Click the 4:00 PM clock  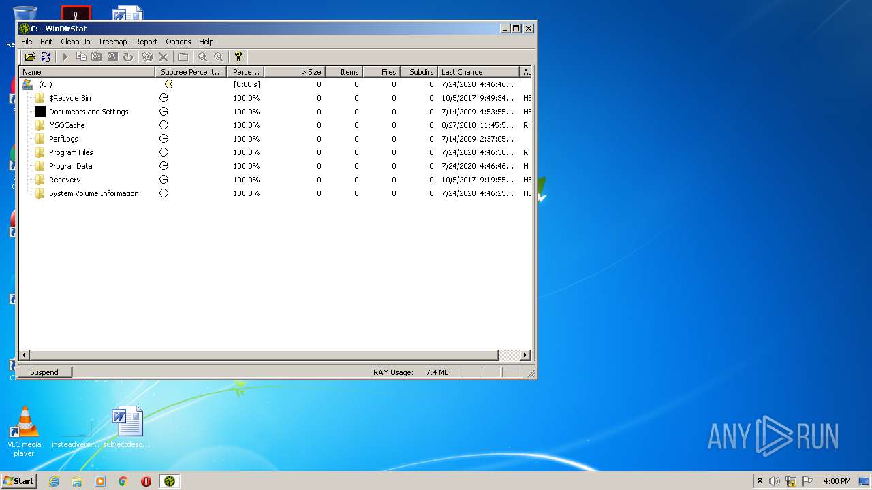(837, 481)
